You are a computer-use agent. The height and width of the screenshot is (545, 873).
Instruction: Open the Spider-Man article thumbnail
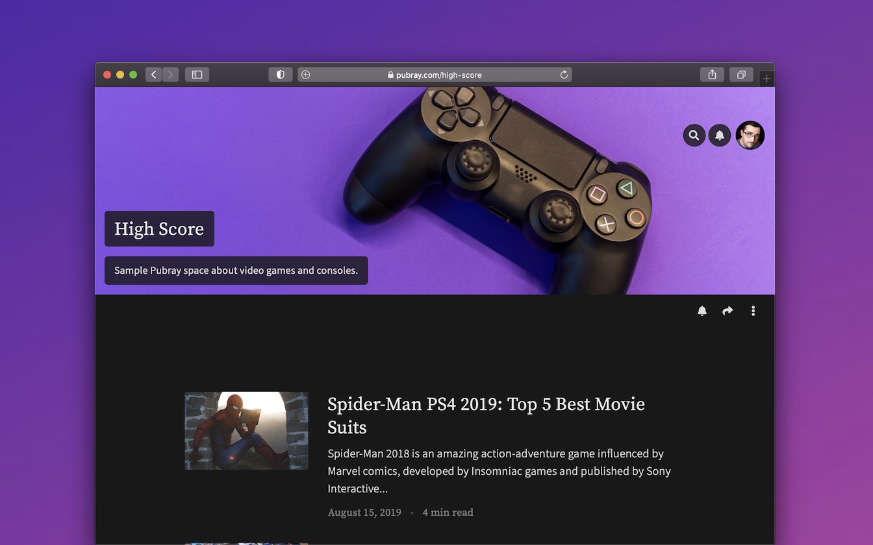[246, 430]
